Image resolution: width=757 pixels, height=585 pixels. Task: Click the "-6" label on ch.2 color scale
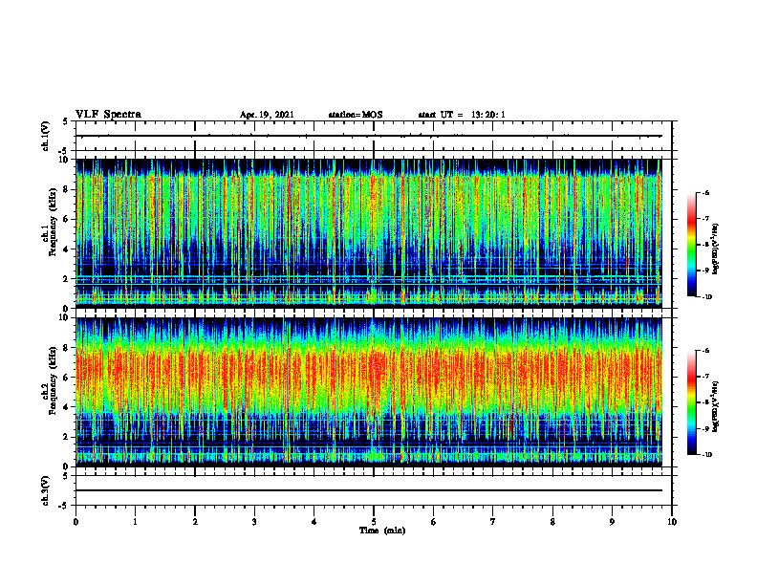[x=704, y=351]
